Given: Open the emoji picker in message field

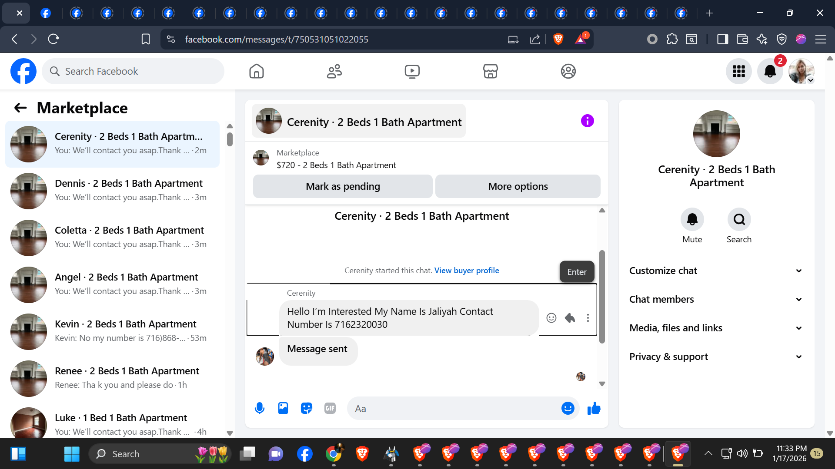Looking at the screenshot, I should (x=568, y=408).
